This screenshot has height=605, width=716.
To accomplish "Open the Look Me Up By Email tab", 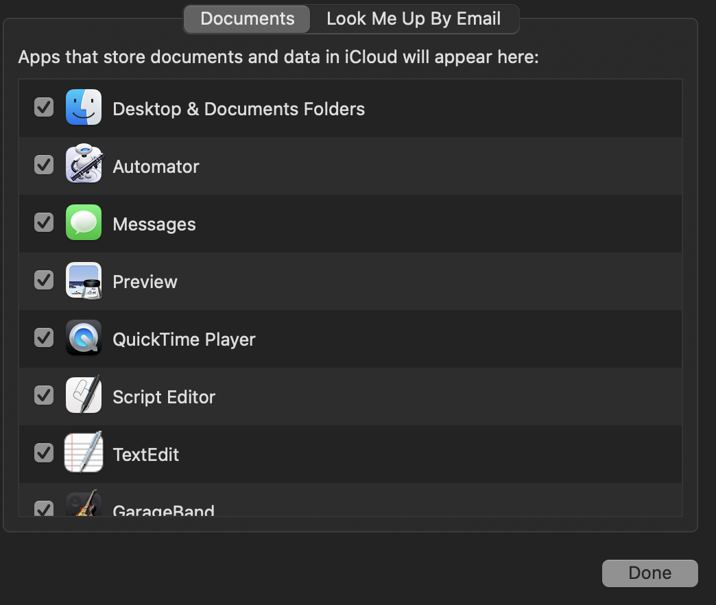I will (x=414, y=19).
